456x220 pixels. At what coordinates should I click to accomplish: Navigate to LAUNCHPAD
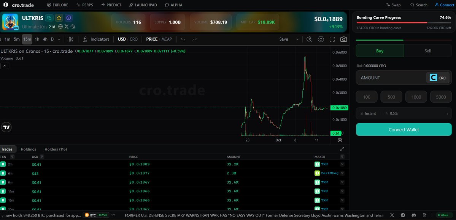[x=143, y=5]
